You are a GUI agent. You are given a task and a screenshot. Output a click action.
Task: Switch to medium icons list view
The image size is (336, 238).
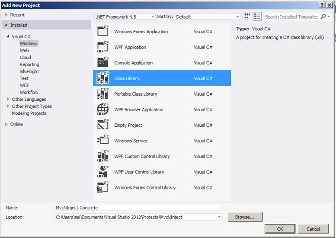point(257,16)
